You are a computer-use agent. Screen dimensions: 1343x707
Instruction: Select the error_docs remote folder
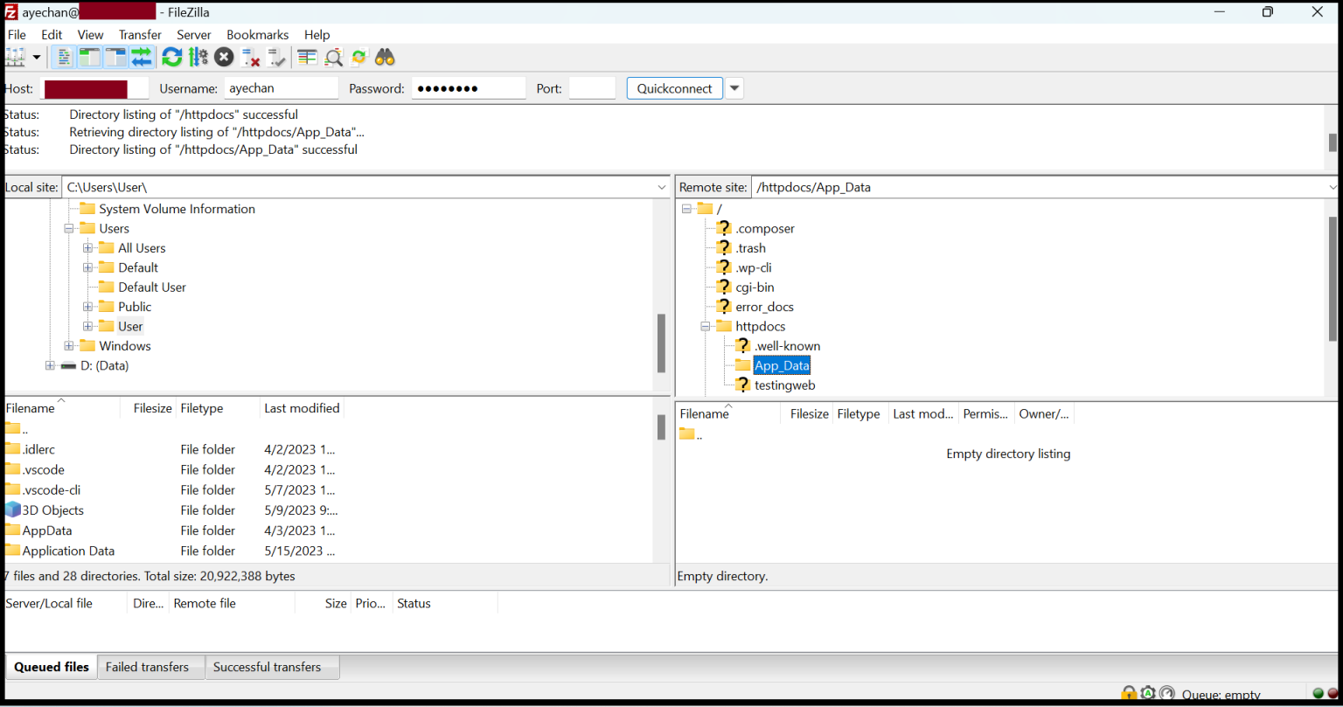tap(764, 307)
